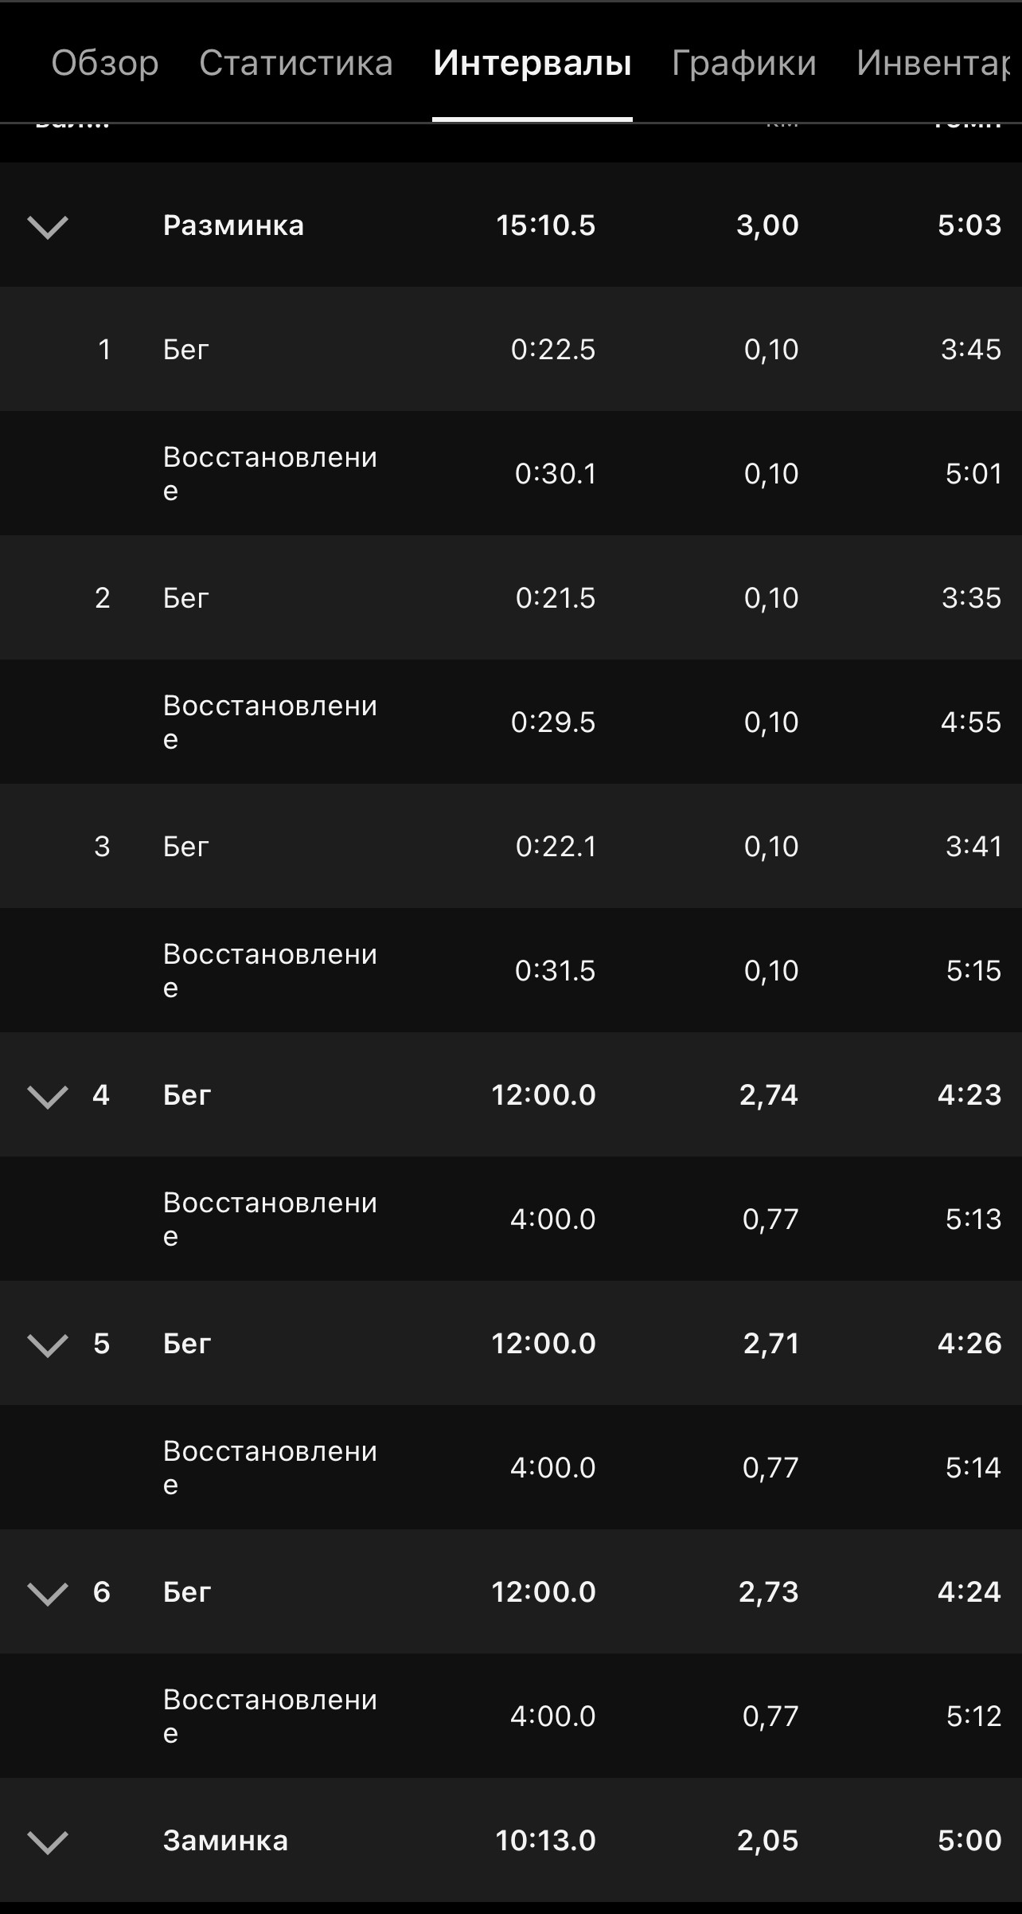Select the Интервалы tab
The height and width of the screenshot is (1914, 1022).
tap(532, 63)
